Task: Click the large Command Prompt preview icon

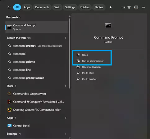Action: tap(108, 25)
